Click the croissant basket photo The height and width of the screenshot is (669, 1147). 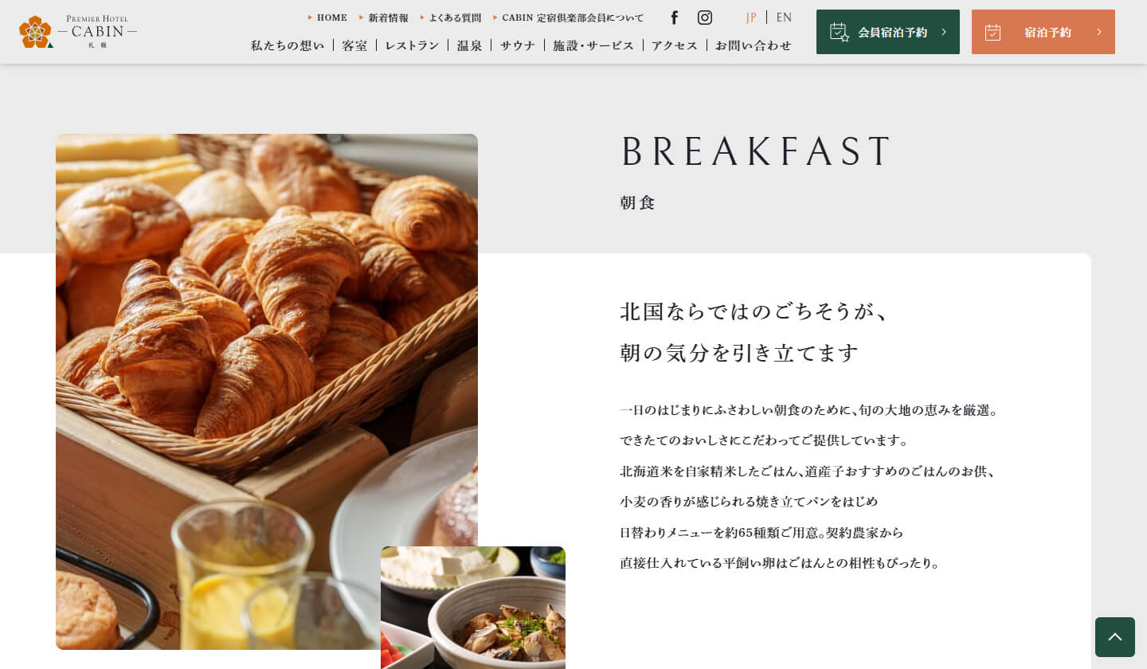[x=267, y=392]
